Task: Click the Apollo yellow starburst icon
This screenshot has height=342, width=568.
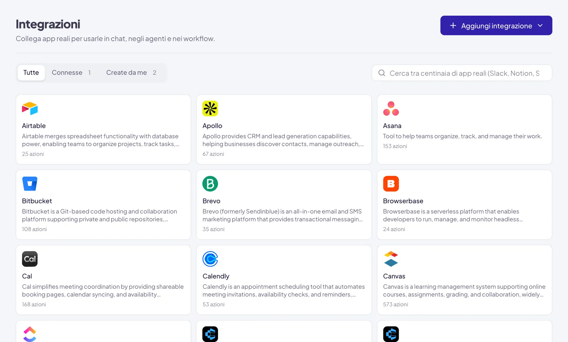Action: (x=210, y=109)
